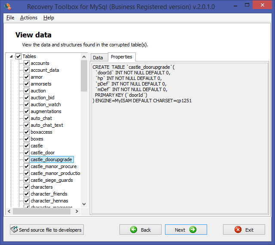Select the armorsets table row
Image resolution: width=275 pixels, height=245 pixels.
(41, 84)
